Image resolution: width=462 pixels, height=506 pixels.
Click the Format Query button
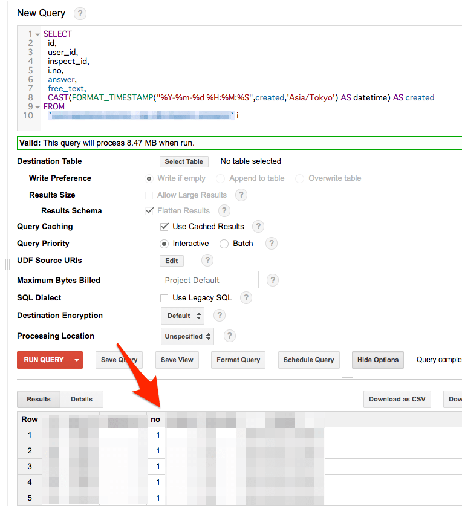point(238,360)
